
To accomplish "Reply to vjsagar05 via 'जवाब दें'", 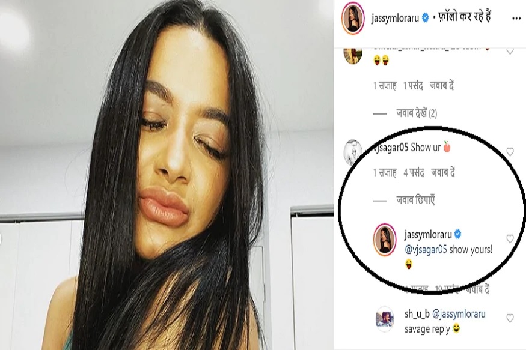I will click(443, 172).
